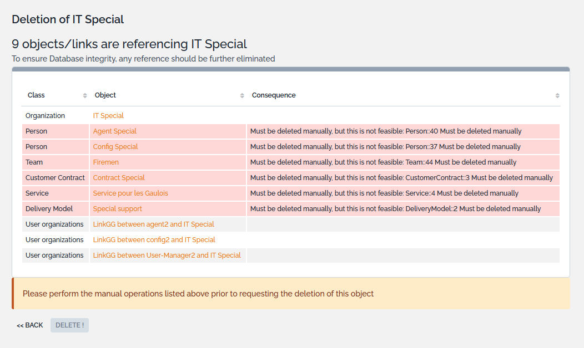Click the << BACK button

coord(29,325)
